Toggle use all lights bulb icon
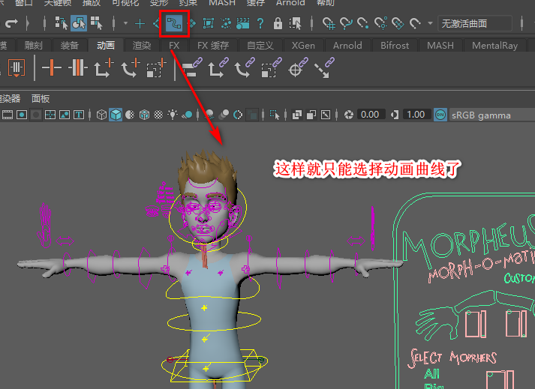535x389 pixels. pos(173,115)
